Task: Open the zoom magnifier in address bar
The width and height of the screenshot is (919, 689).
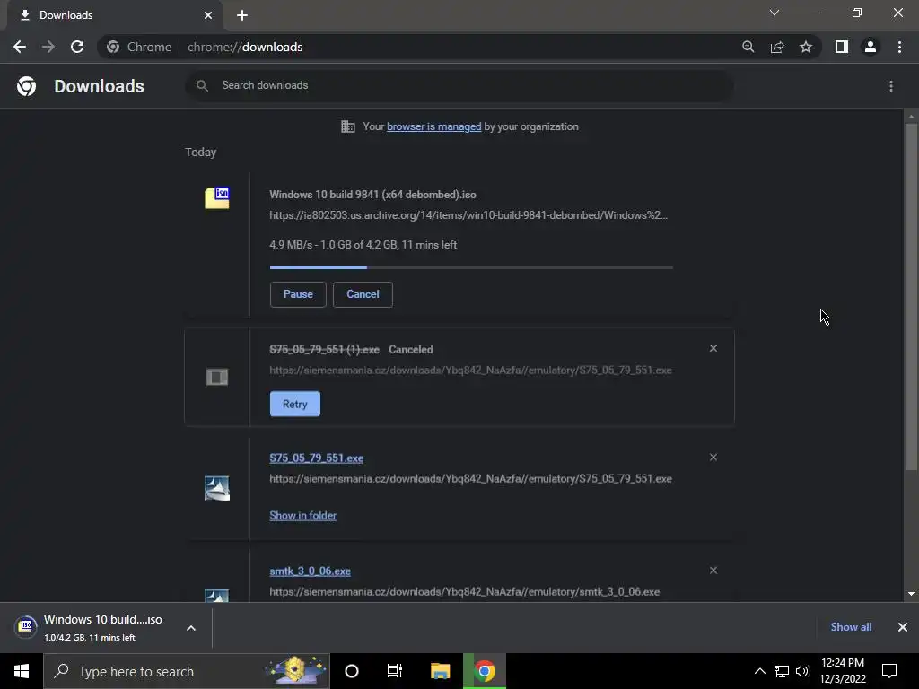Action: (x=748, y=47)
